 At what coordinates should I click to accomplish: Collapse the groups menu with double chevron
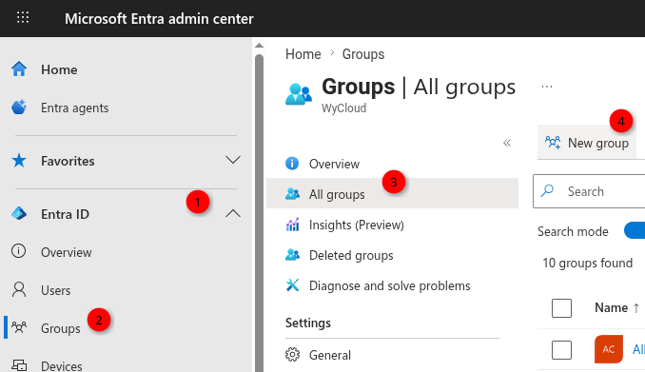coord(507,143)
